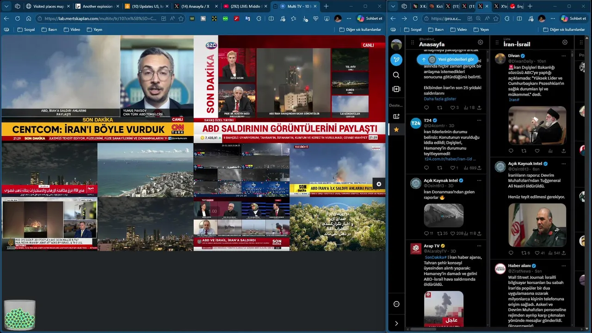Switch to (292) LIVE: Middle East YouTube tab
The image size is (592, 333).
[x=245, y=6]
